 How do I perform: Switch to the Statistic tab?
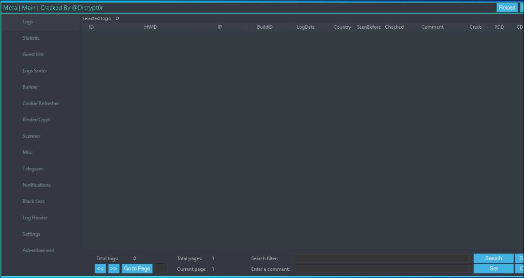point(31,38)
